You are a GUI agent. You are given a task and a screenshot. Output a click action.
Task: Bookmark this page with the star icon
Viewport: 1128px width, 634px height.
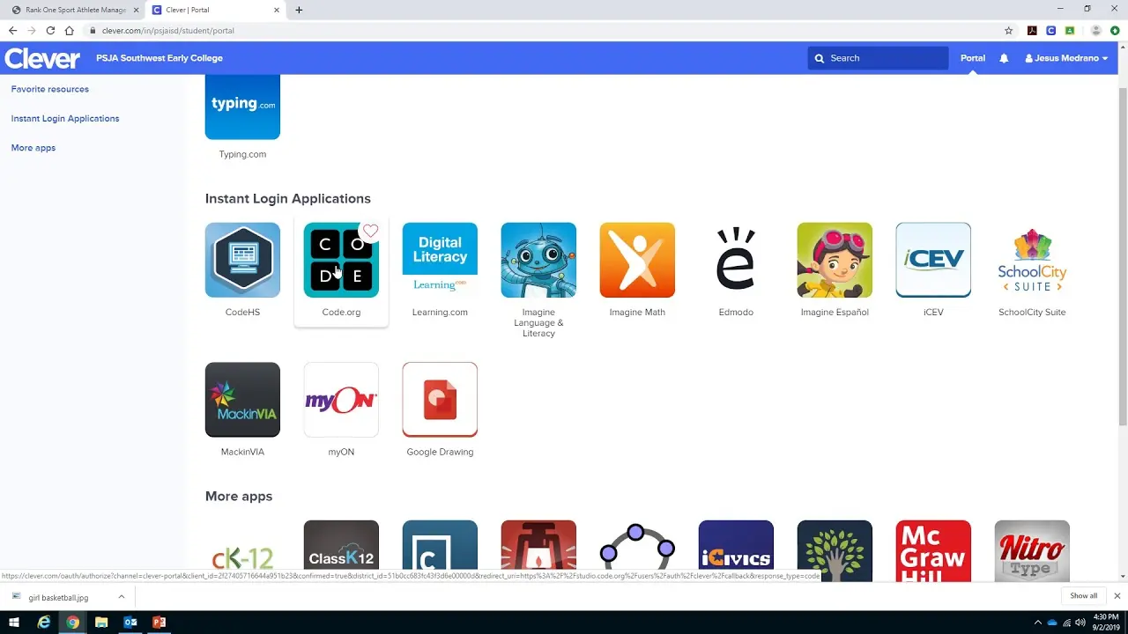pos(1009,30)
